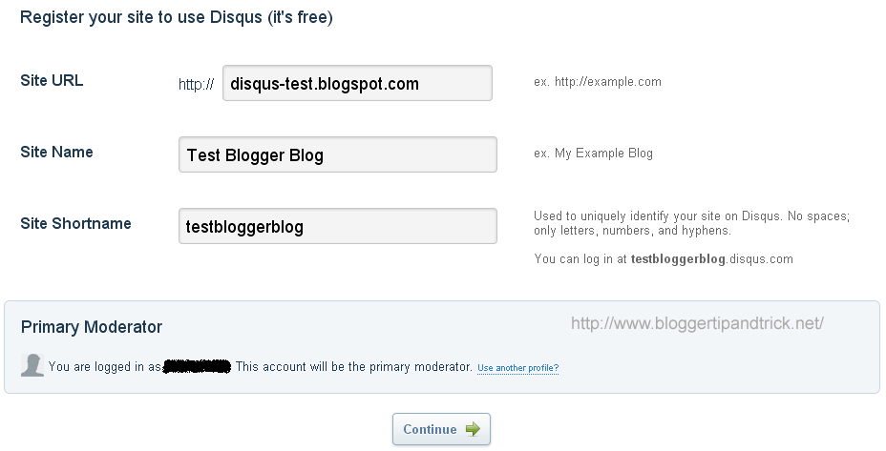Click the bloggertipandtrick.net watermark URL
886x451 pixels.
point(697,323)
